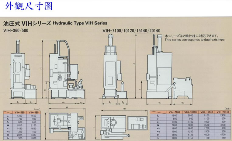Click the Japanese note 本シリーズは2軸仕様に対応できます
Image resolution: width=232 pixels, height=141 pixels.
click(x=192, y=36)
